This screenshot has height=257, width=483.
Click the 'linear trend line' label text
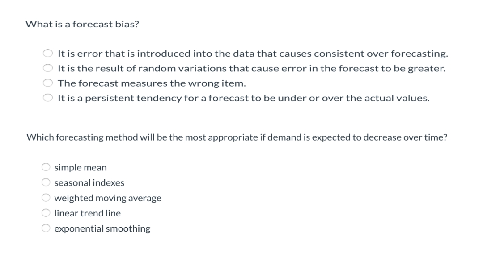point(87,213)
